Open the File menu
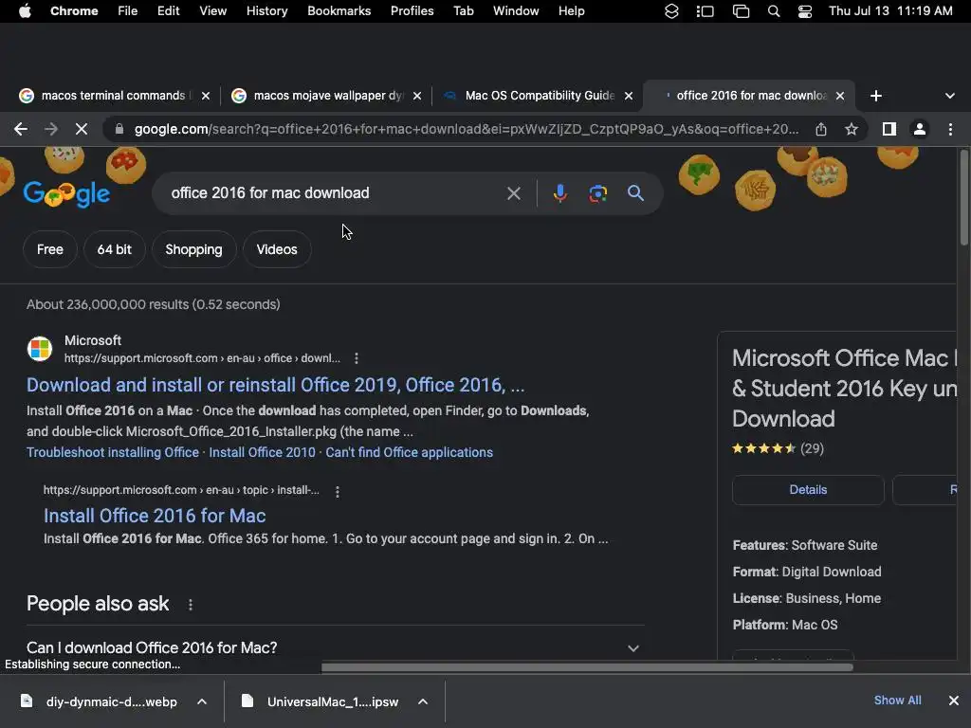The width and height of the screenshot is (971, 728). pos(128,11)
